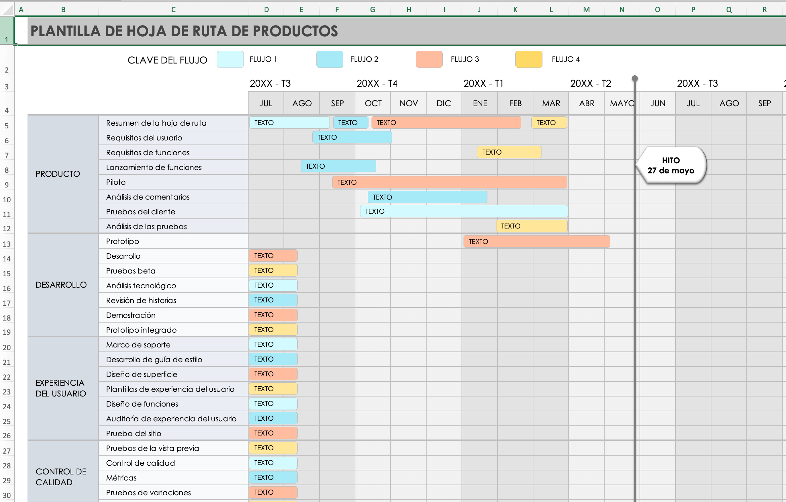Select the Piloto salmon TEXTO bar
Screen dimensions: 786x502
[449, 182]
